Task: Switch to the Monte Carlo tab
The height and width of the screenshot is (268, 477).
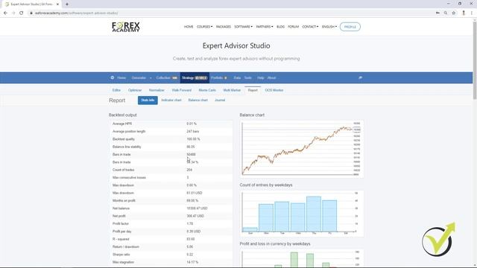Action: tap(207, 90)
